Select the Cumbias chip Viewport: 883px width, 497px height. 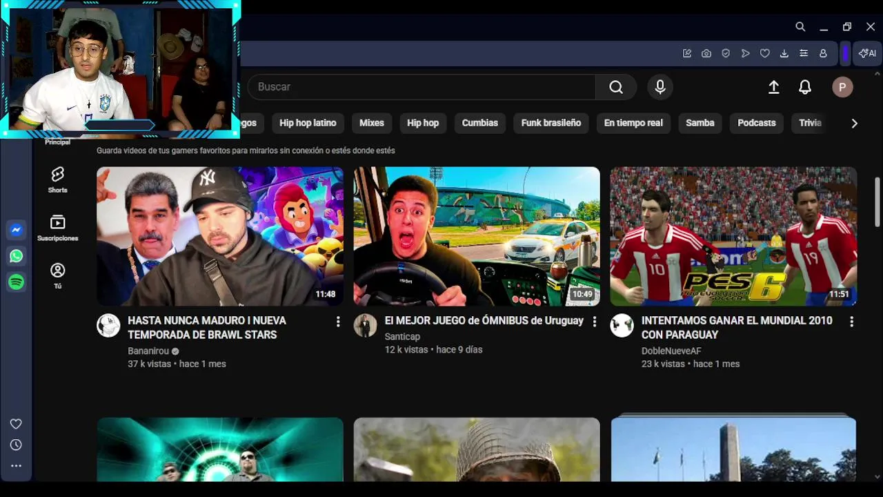pos(480,123)
